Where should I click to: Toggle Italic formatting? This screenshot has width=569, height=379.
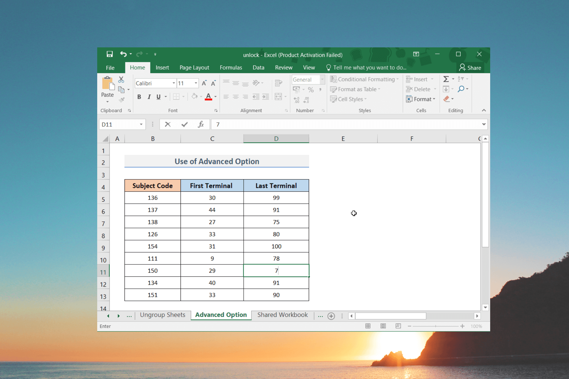(149, 97)
